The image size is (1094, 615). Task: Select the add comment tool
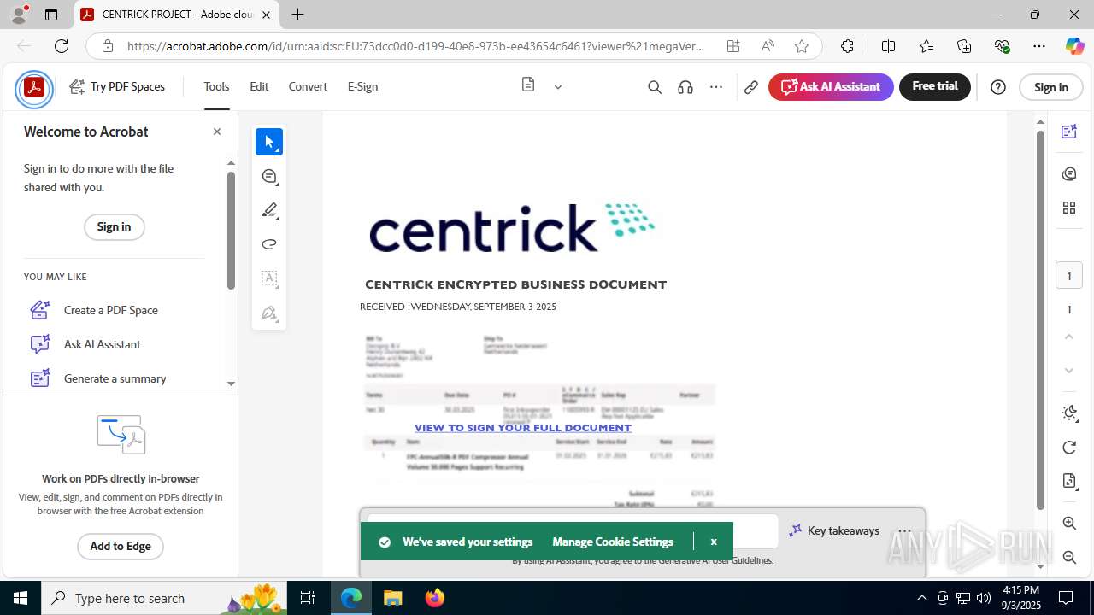pos(269,176)
